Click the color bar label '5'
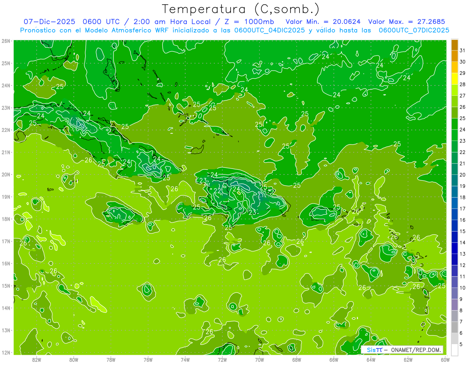Viewport: 473px width, 365px height. [461, 345]
